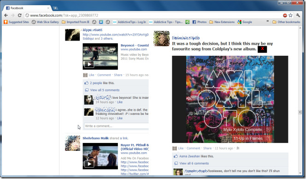Click the blue square bookmark icon after Imported From IE
The image size is (306, 179).
click(x=101, y=22)
